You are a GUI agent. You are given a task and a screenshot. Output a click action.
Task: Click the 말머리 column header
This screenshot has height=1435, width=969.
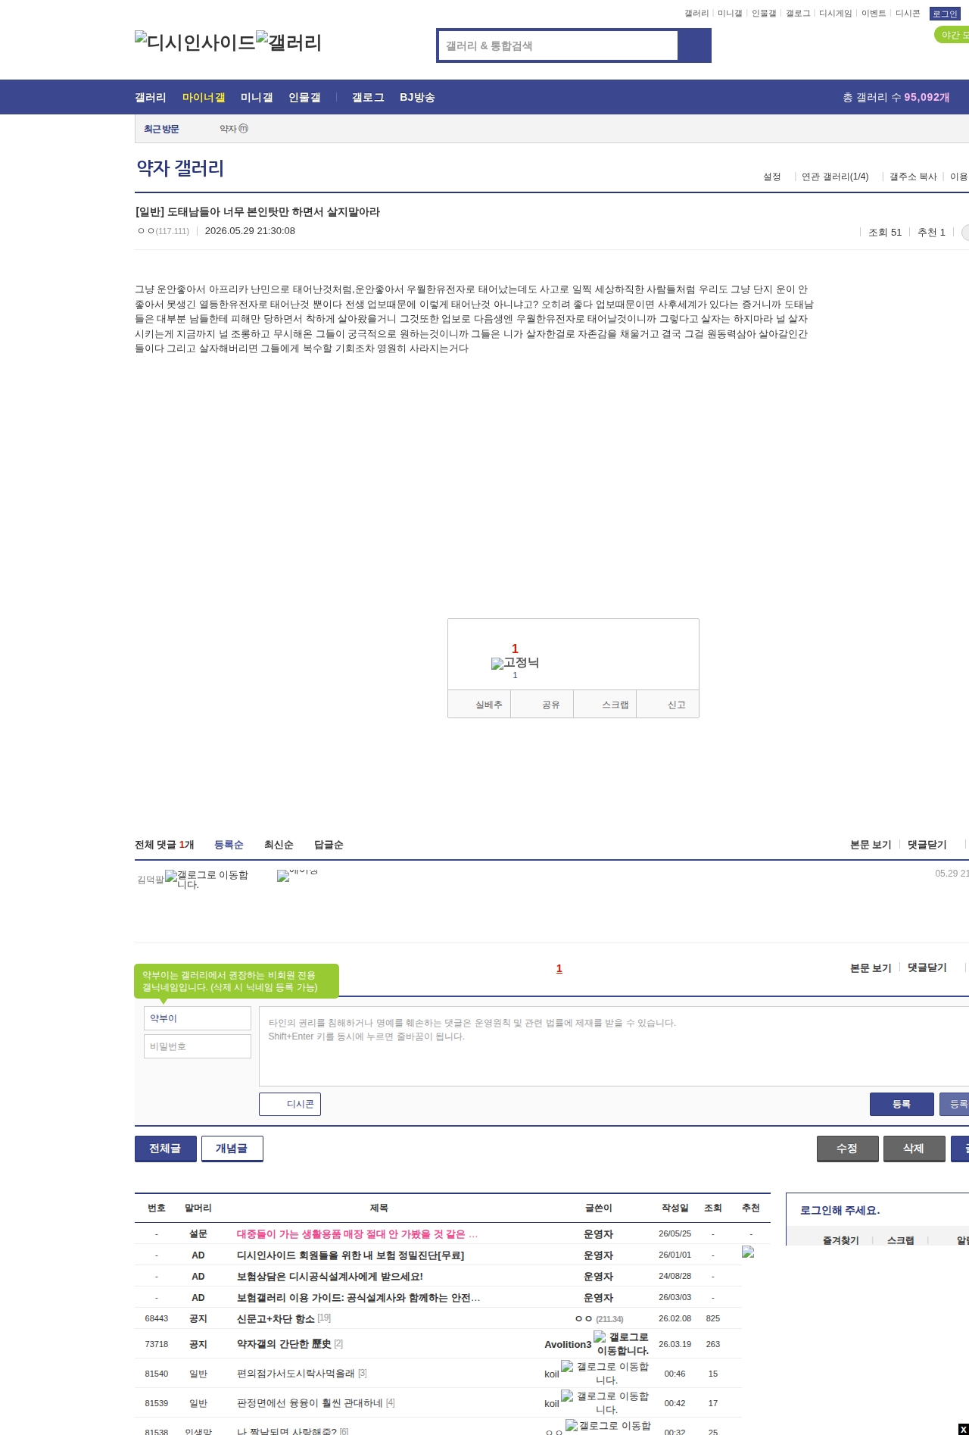coord(198,1208)
